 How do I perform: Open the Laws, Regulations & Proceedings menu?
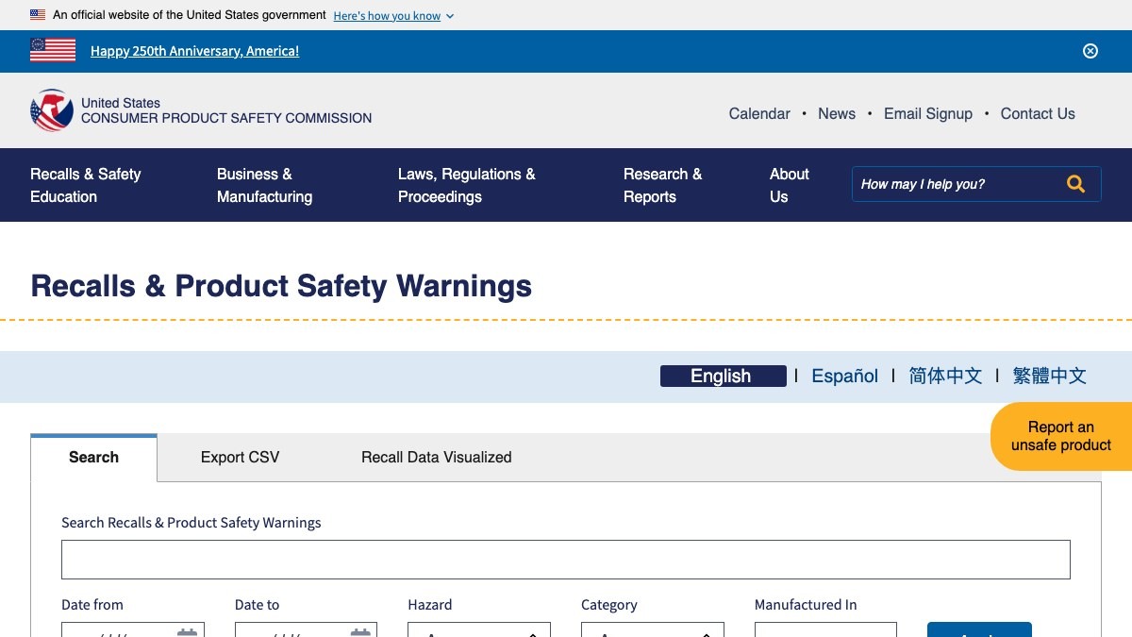click(x=467, y=185)
